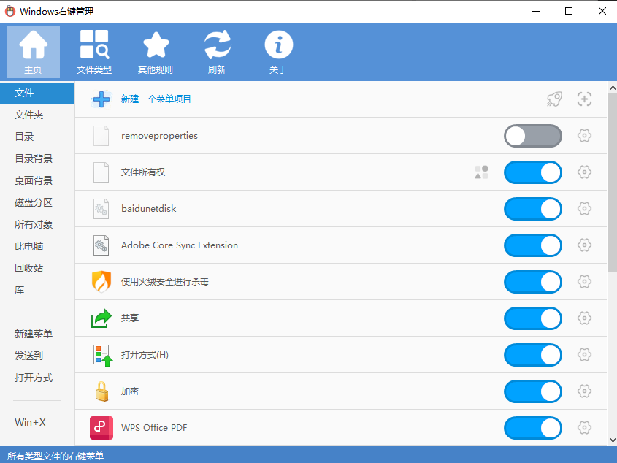Click the 火绒 shield flame icon

pos(101,282)
